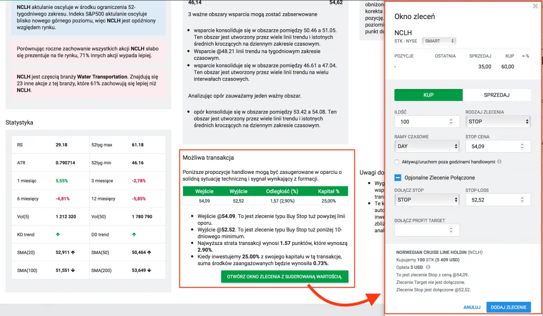Adjust the STOP CENA stepper arrows
543x316 pixels.
pos(522,146)
